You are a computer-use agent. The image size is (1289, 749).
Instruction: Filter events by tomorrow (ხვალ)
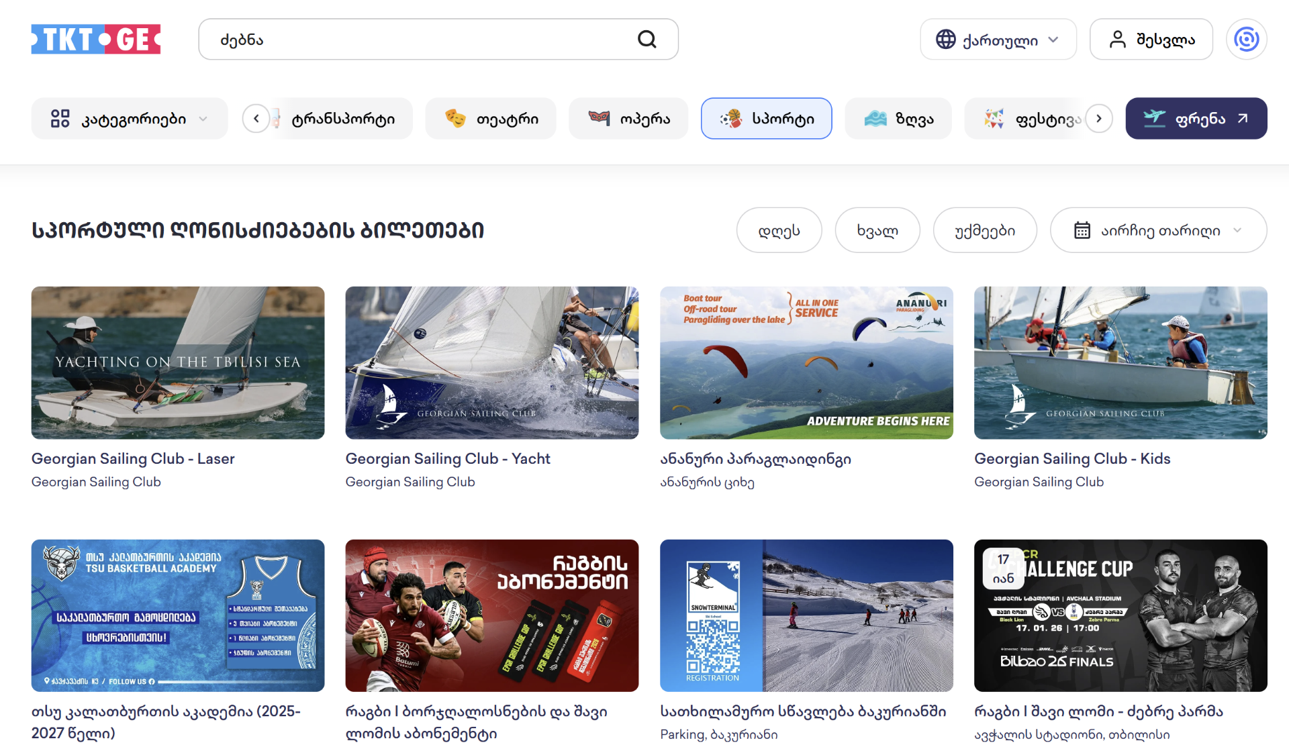877,230
